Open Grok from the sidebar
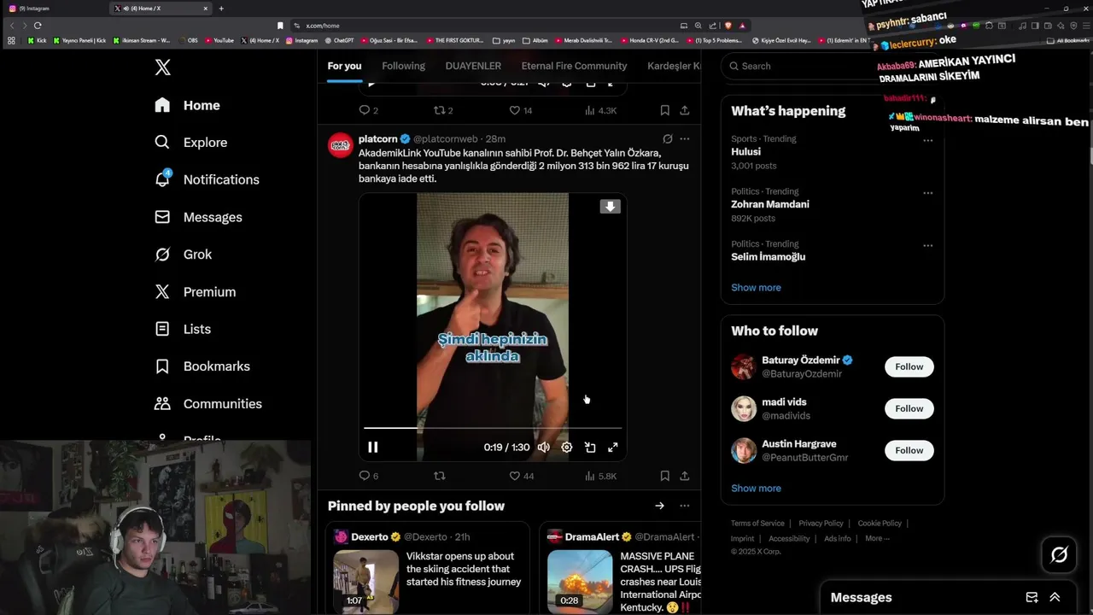 pyautogui.click(x=183, y=255)
